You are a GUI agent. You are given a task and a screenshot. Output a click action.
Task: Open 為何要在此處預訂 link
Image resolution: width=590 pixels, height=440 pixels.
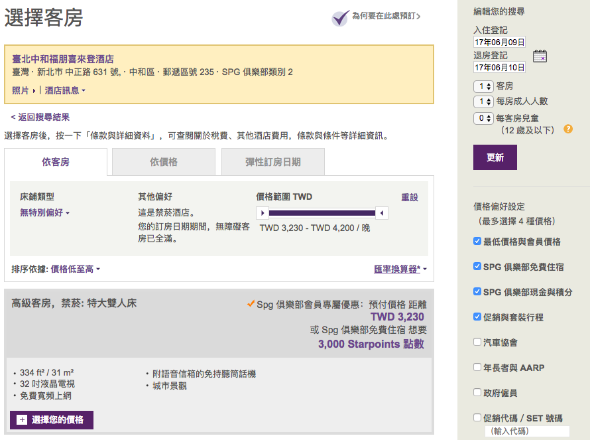[x=386, y=16]
